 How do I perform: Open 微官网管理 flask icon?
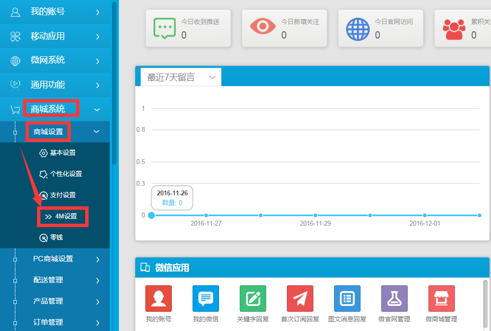[x=394, y=298]
